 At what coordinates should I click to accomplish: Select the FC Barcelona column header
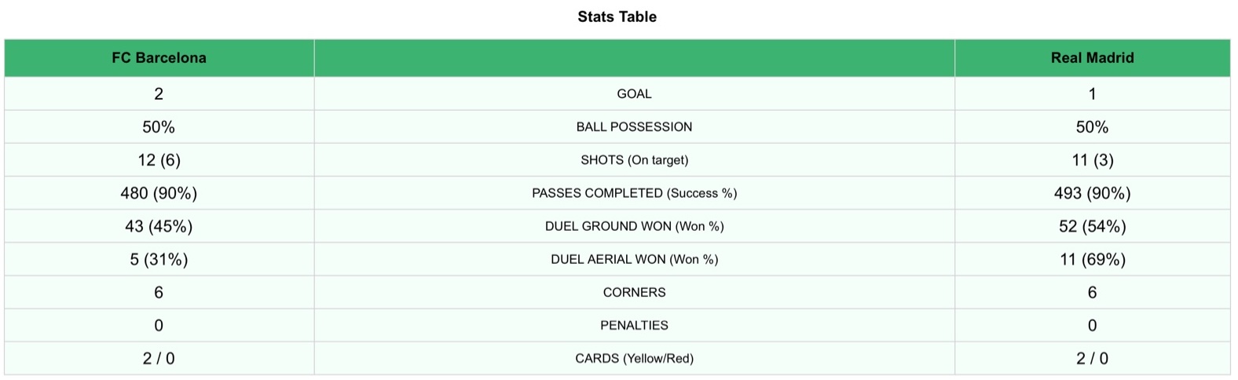pyautogui.click(x=159, y=57)
